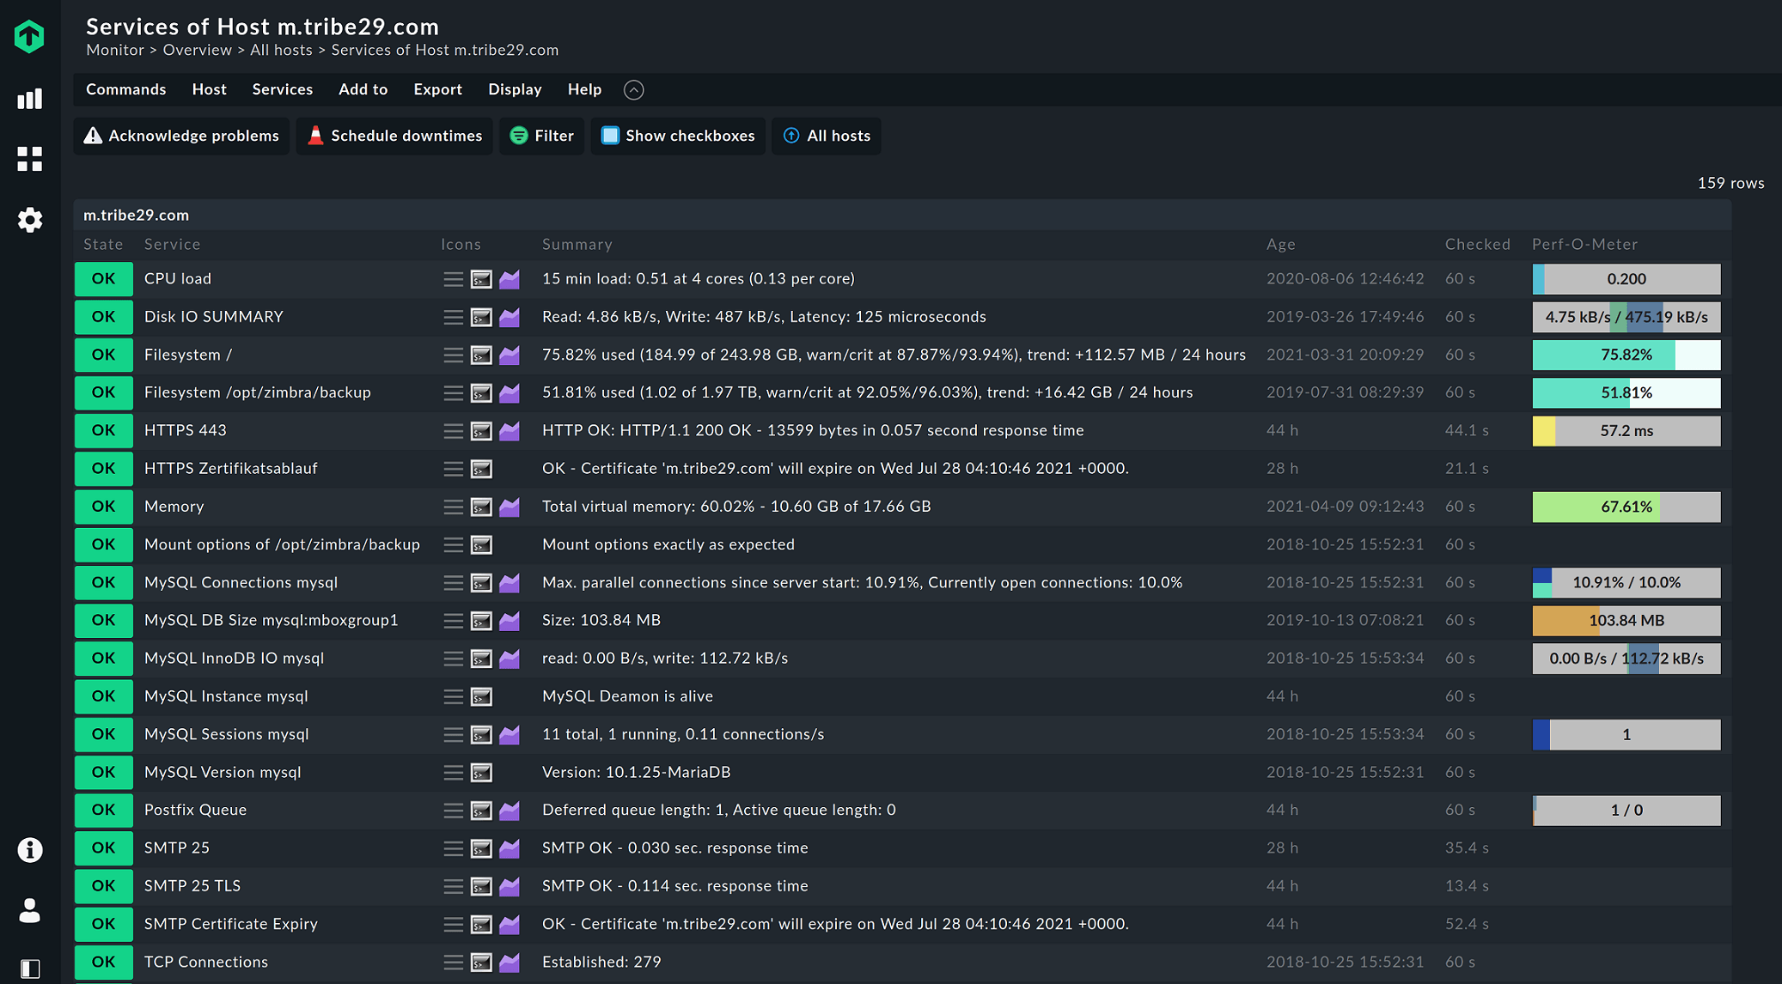
Task: Open graph icon for TCP Connections
Action: [510, 963]
